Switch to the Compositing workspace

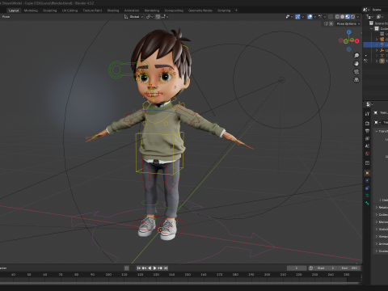[x=174, y=11]
